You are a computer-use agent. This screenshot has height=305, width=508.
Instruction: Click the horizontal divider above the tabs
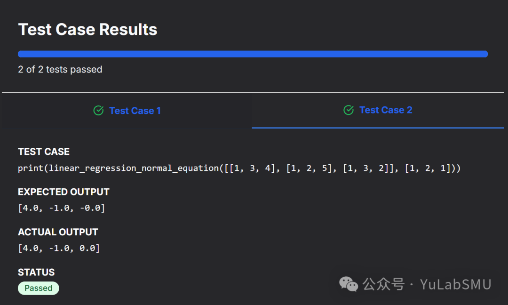point(253,92)
